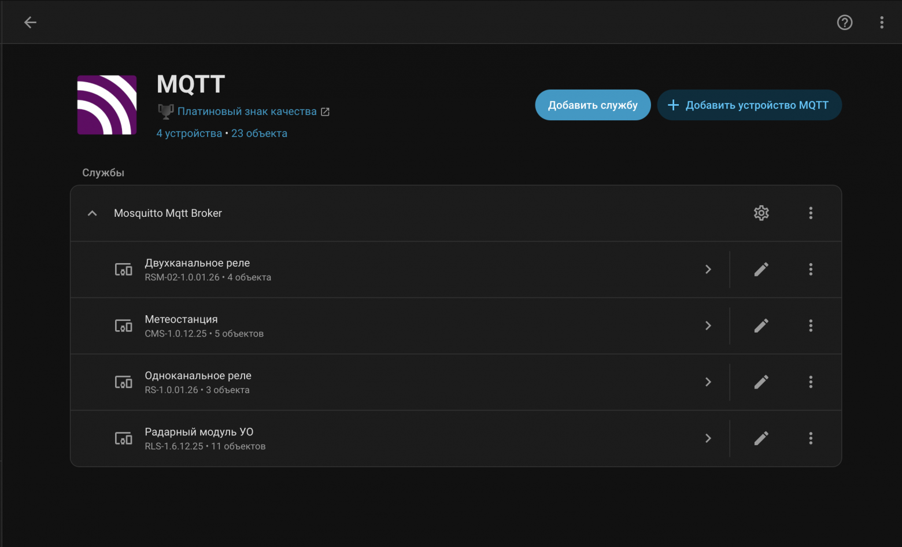Open settings for Mosquitto Mqtt Broker

point(761,213)
